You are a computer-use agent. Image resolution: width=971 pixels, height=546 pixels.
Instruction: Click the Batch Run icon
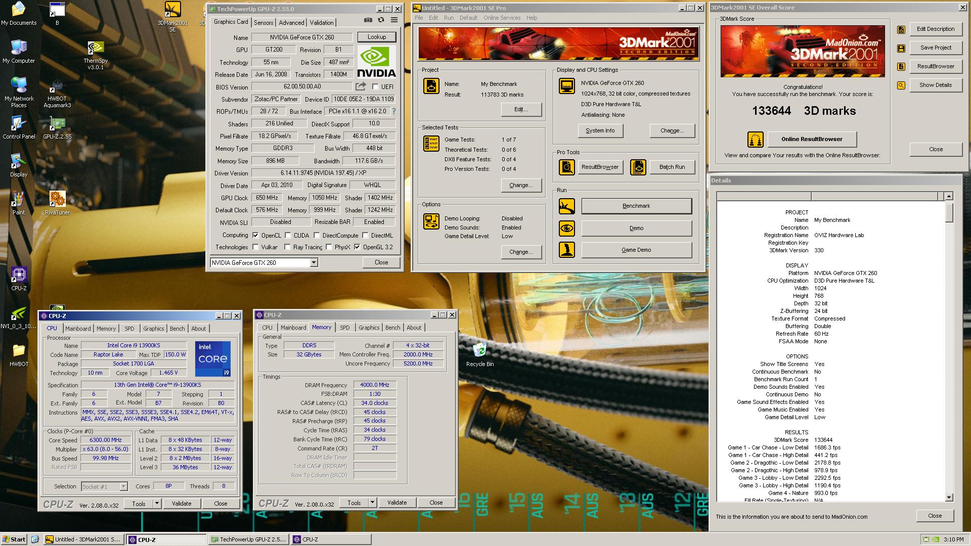638,167
